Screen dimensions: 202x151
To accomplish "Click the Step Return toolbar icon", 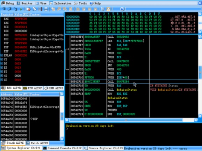I will point(15,9).
